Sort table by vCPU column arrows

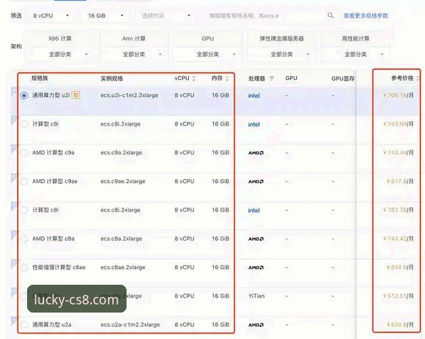(194, 79)
